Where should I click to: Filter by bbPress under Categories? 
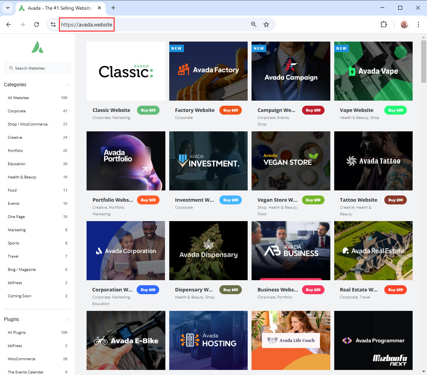[38, 283]
